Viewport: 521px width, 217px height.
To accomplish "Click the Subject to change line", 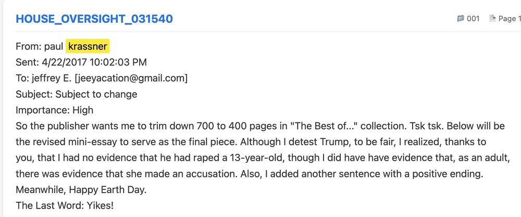I will pos(77,94).
